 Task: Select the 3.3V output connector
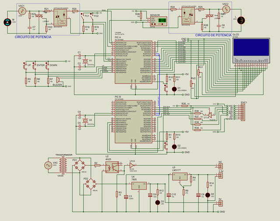click(x=220, y=175)
